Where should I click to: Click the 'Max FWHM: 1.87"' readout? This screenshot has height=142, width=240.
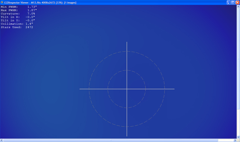pos(19,10)
